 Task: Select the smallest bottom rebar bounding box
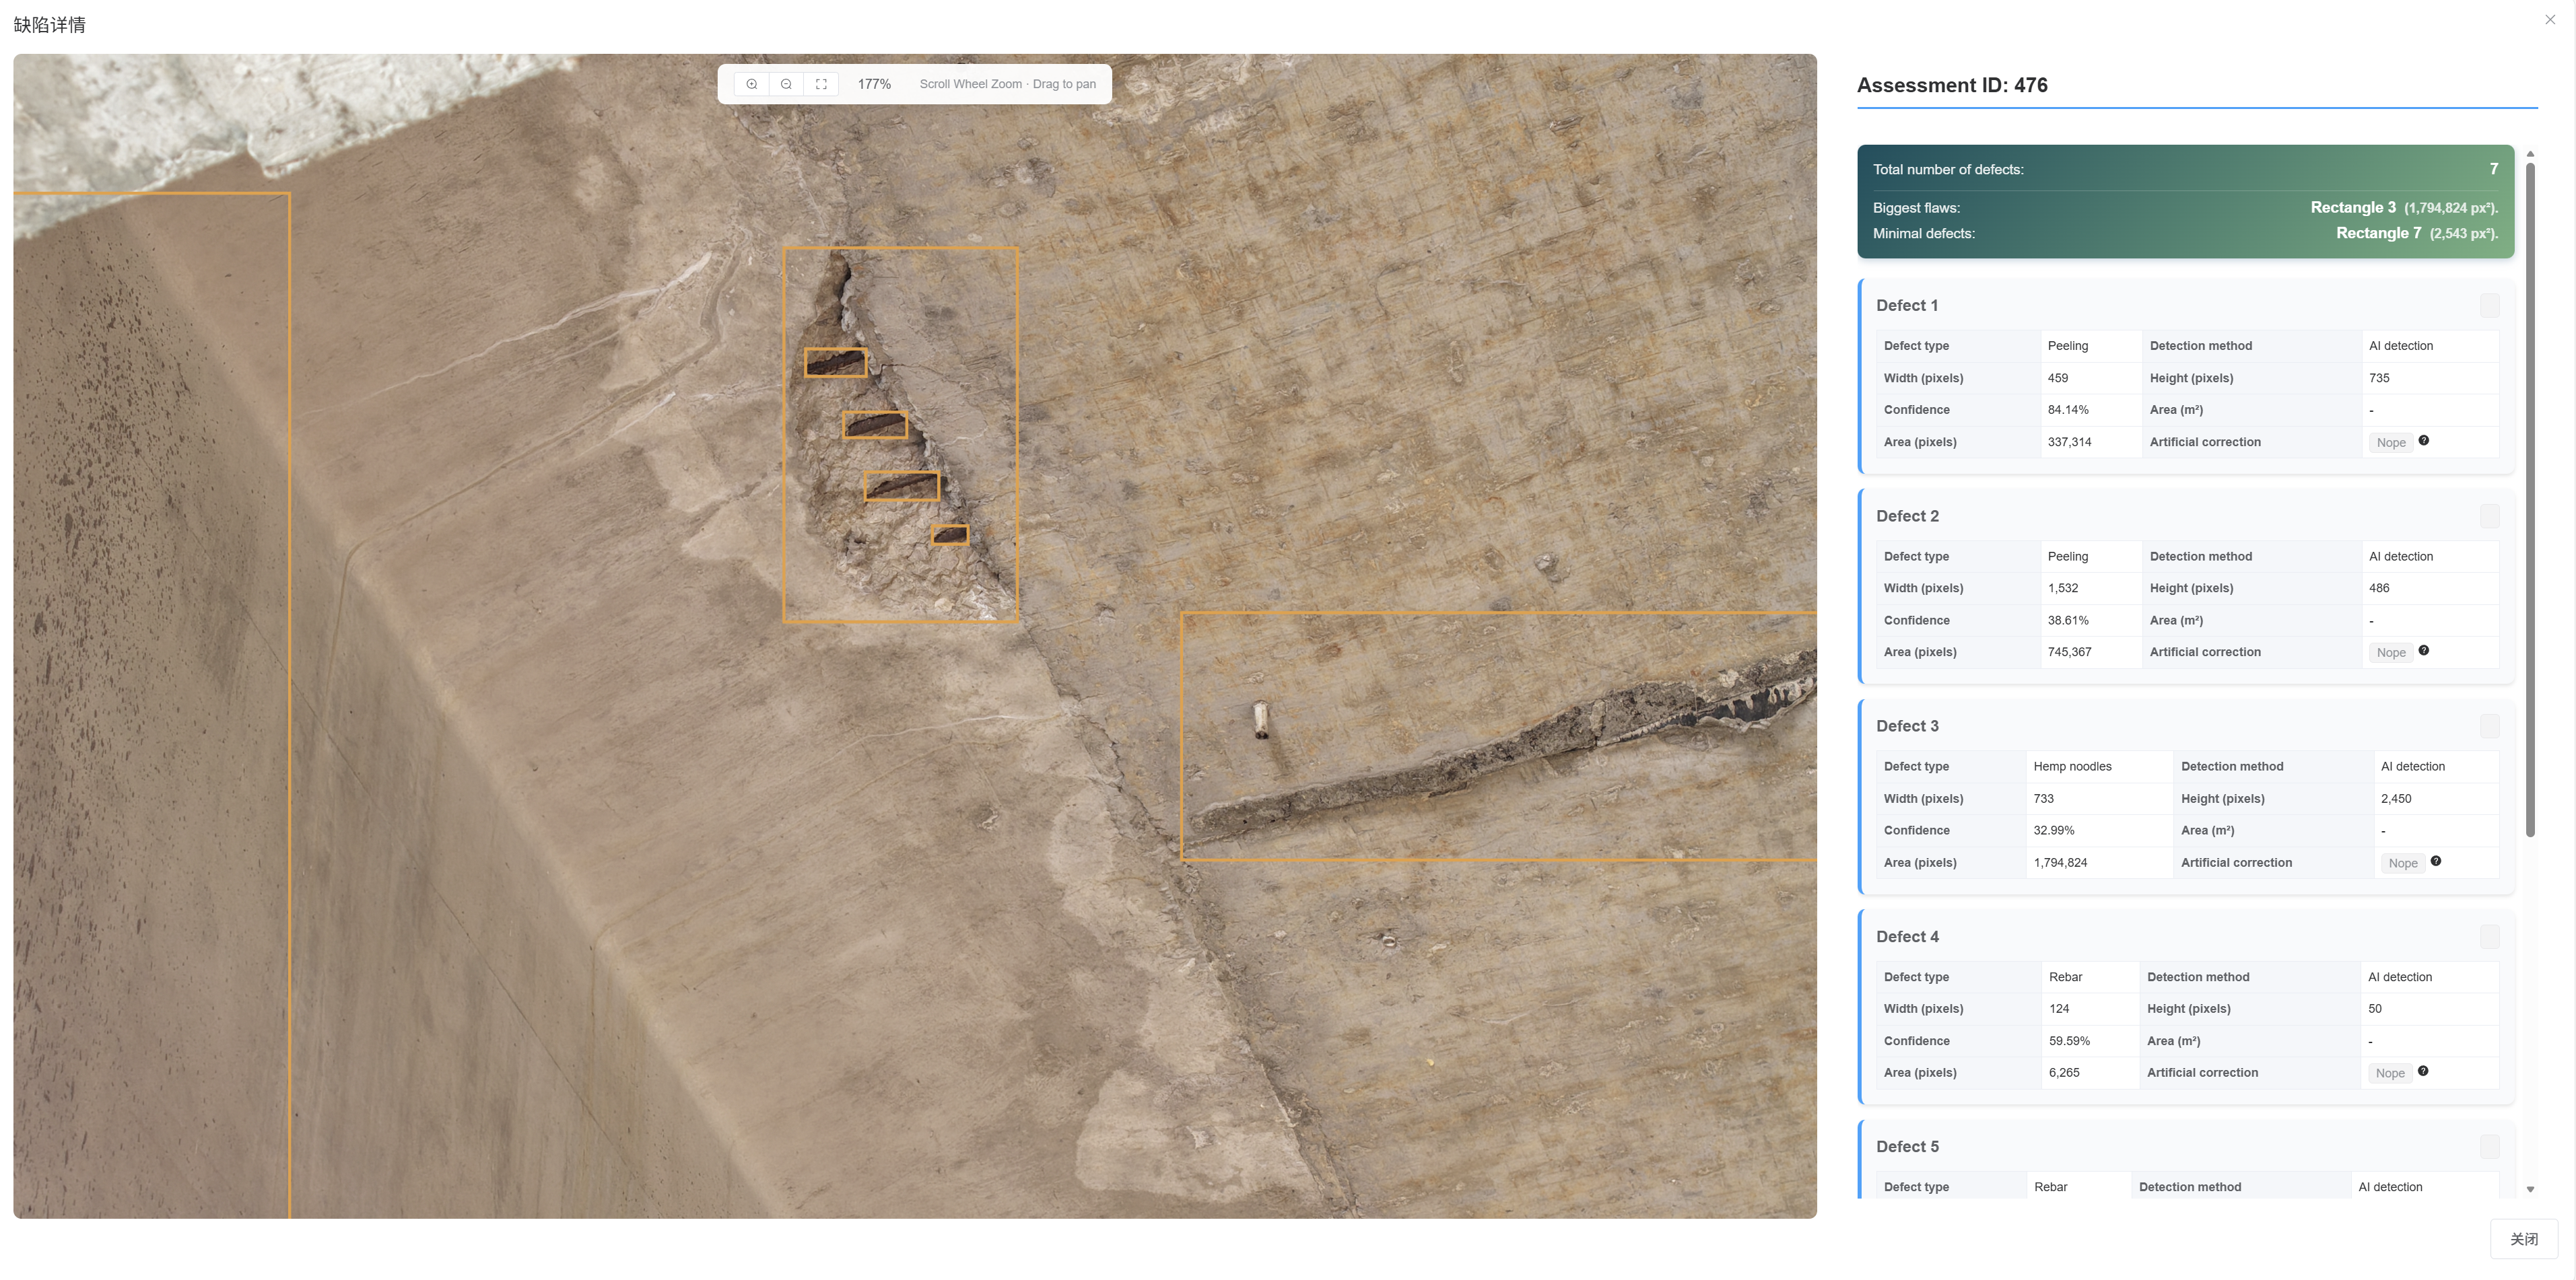(x=950, y=534)
